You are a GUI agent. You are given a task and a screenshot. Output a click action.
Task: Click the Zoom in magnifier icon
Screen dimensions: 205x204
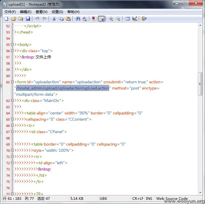point(111,19)
